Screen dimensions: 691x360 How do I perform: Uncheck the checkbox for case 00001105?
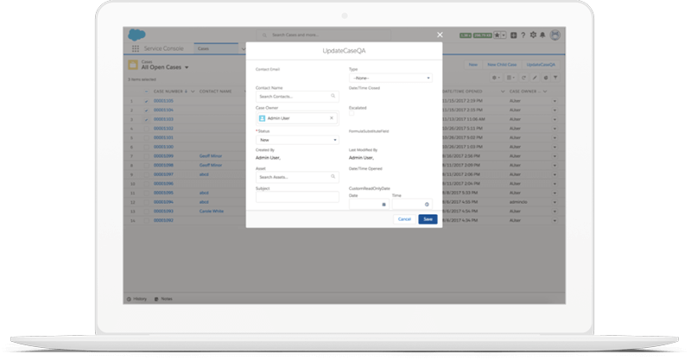[x=146, y=101]
